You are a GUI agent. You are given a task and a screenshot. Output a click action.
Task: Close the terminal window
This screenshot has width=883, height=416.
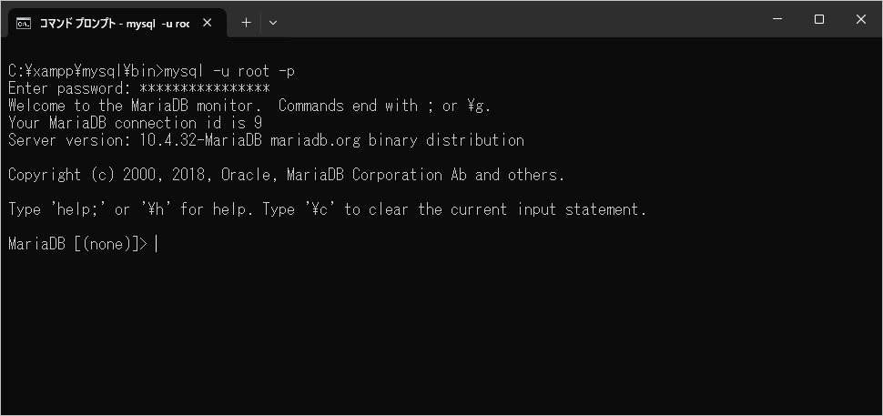pos(860,19)
